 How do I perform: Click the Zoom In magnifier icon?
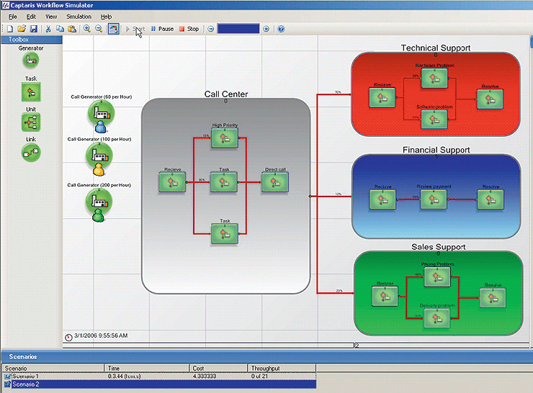86,29
